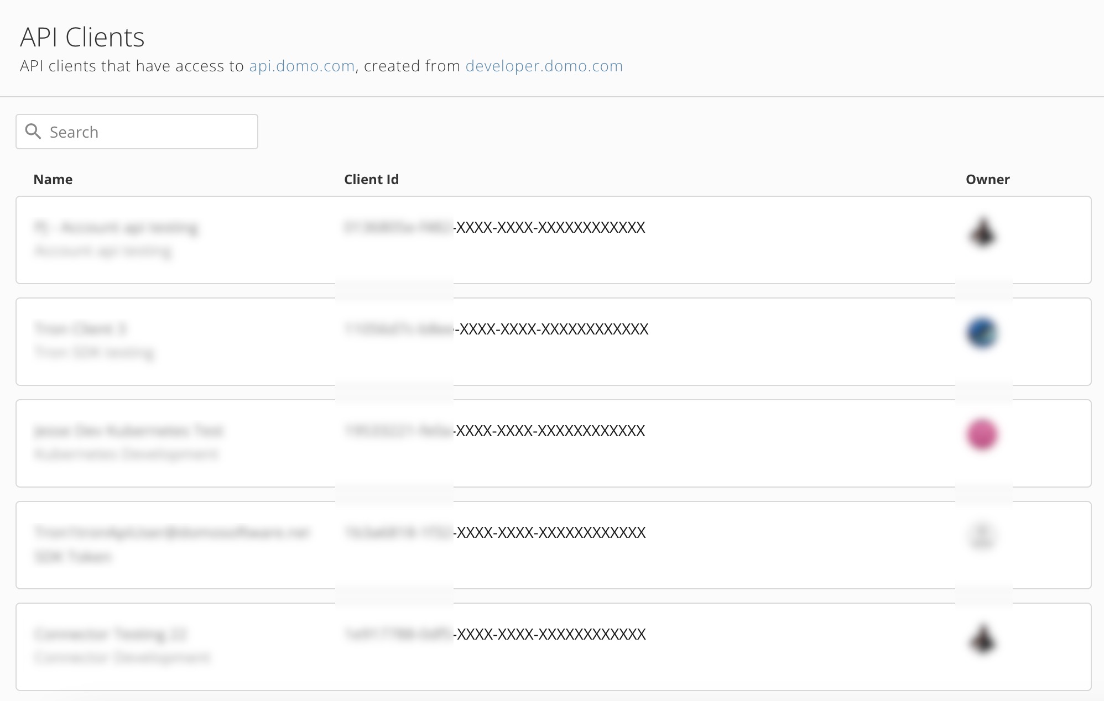This screenshot has height=701, width=1104.
Task: Follow the developer.domo.com link
Action: [543, 66]
